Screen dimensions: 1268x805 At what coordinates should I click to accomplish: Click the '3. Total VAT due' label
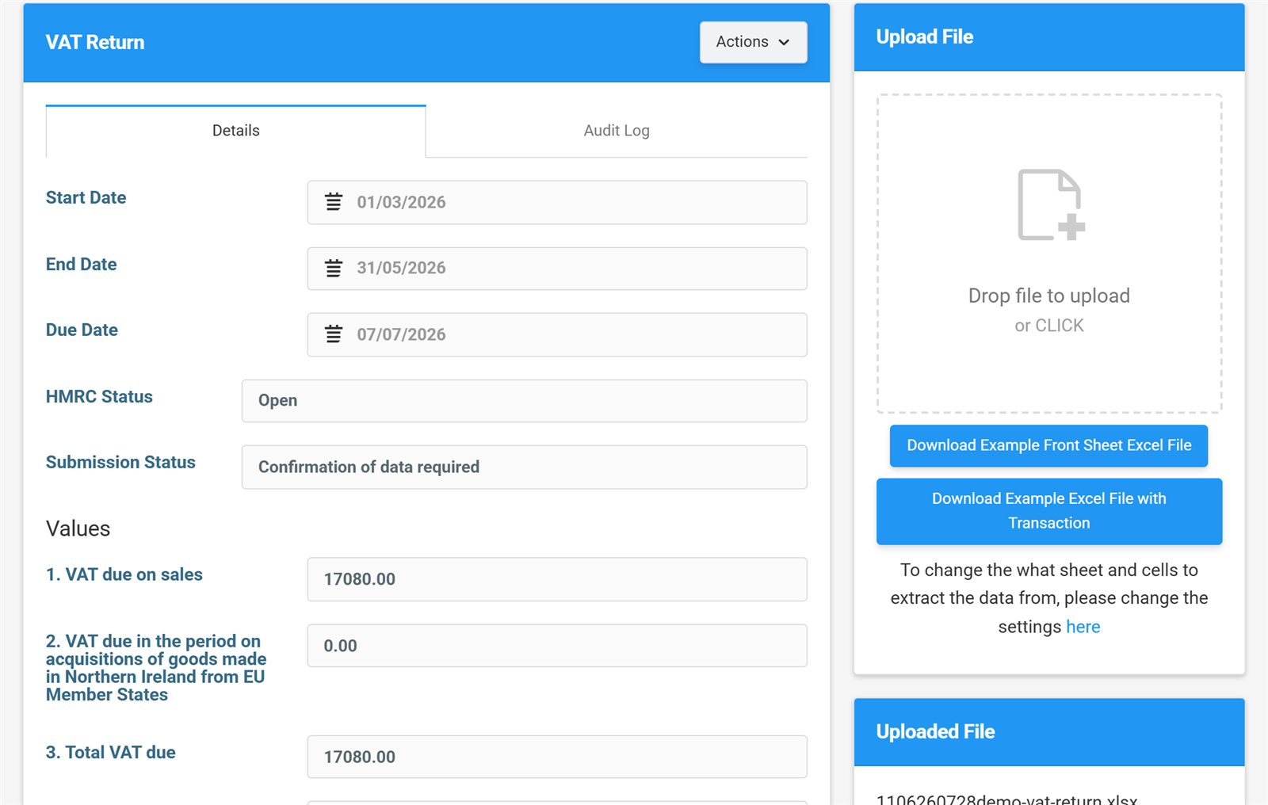111,752
